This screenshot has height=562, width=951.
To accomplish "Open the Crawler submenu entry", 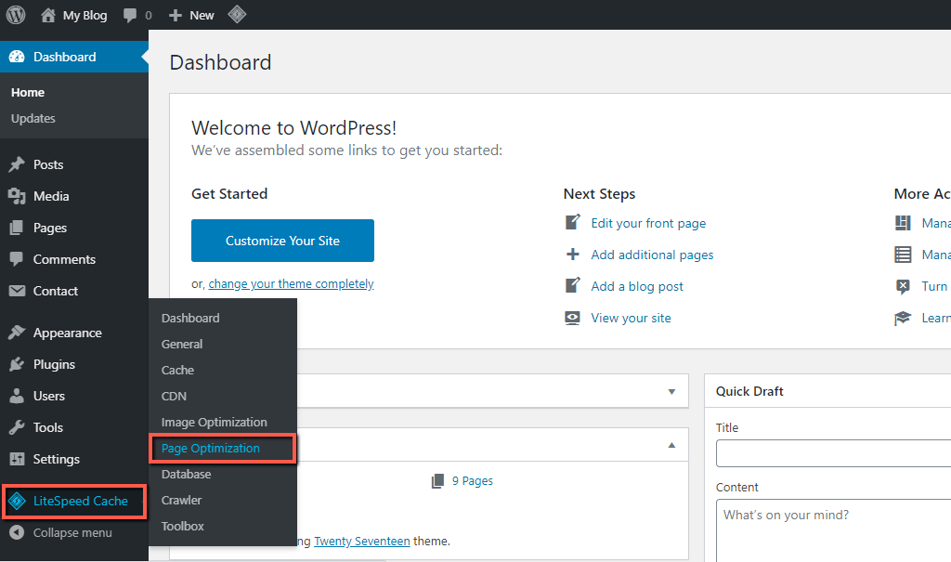I will click(181, 501).
